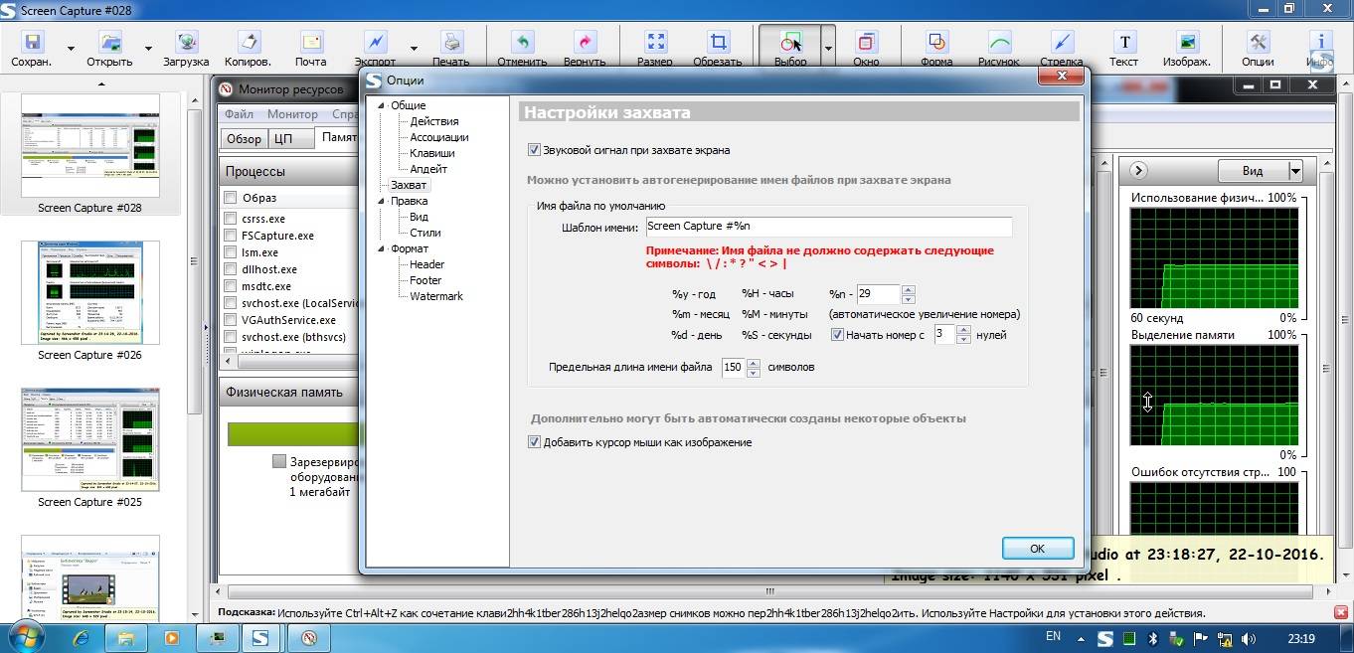Screen dimensions: 1354x653
Task: Check the csrss.exe process checkbox
Action: (231, 219)
